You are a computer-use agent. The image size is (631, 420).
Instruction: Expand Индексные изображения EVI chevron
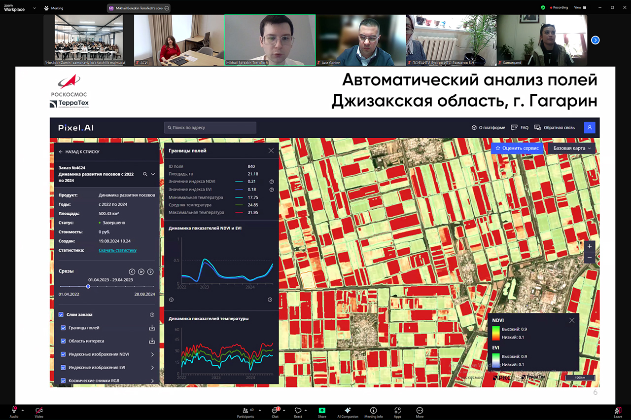152,368
